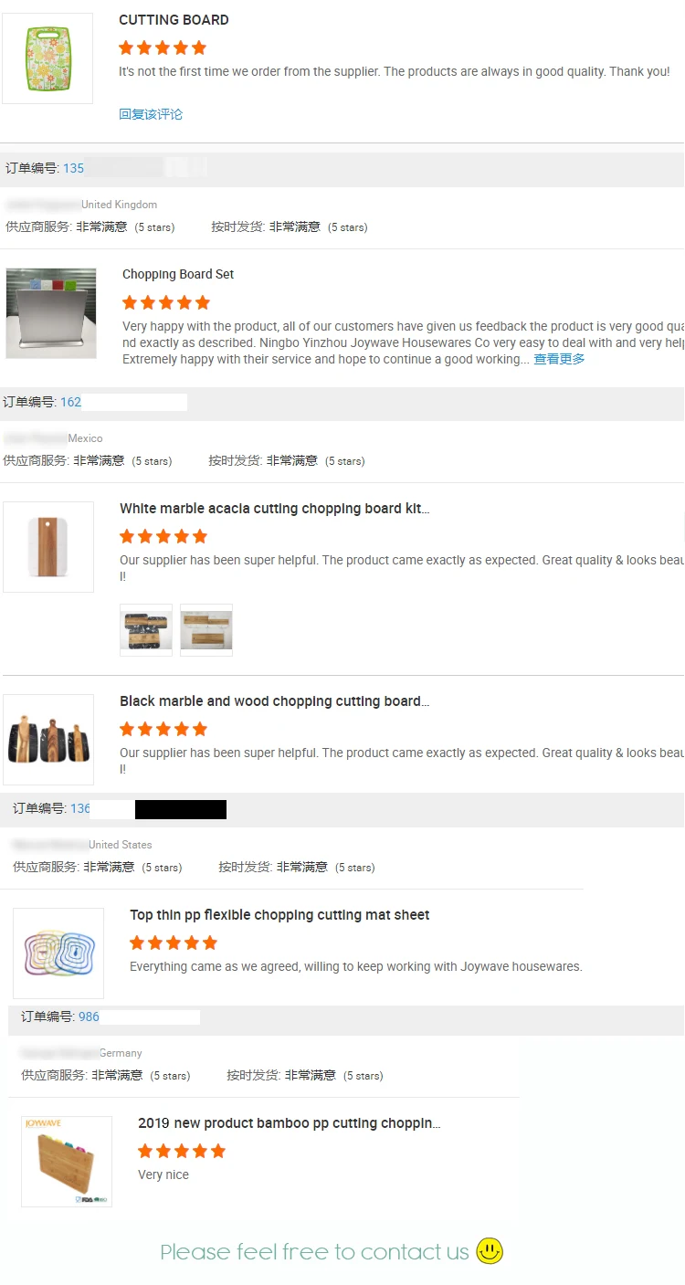This screenshot has height=1285, width=685.
Task: Click the yellow smiley face icon
Action: point(490,1251)
